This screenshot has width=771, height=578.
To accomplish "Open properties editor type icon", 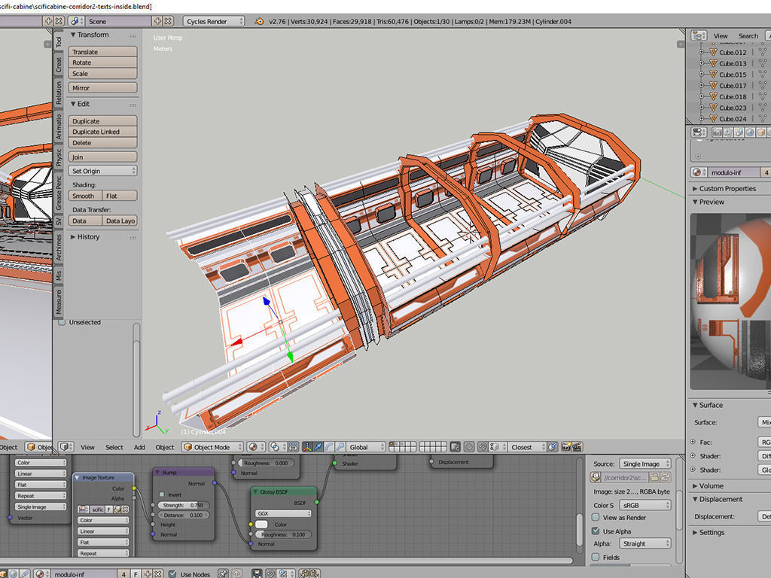I will point(699,132).
